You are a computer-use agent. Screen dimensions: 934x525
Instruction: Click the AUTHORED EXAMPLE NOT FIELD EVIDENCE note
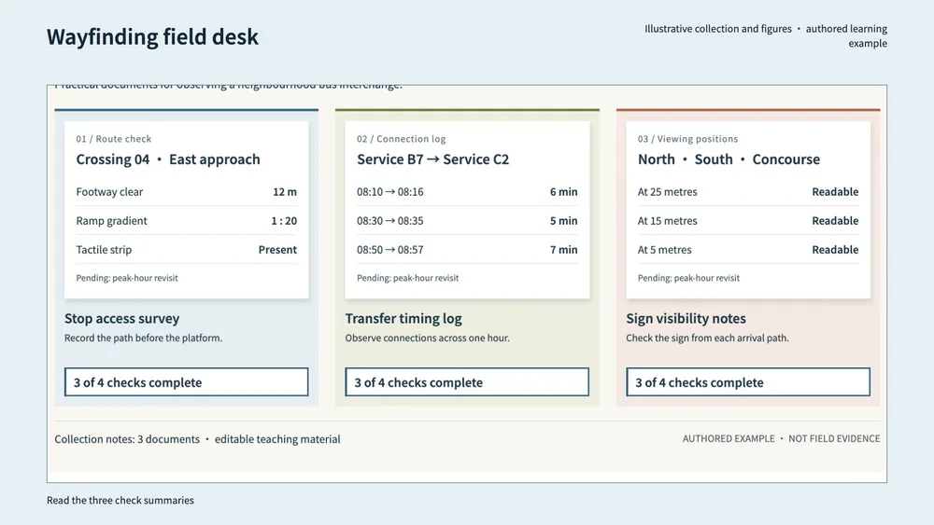(x=781, y=438)
